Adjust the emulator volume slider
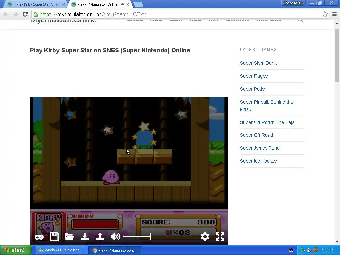The width and height of the screenshot is (340, 255). point(137,236)
